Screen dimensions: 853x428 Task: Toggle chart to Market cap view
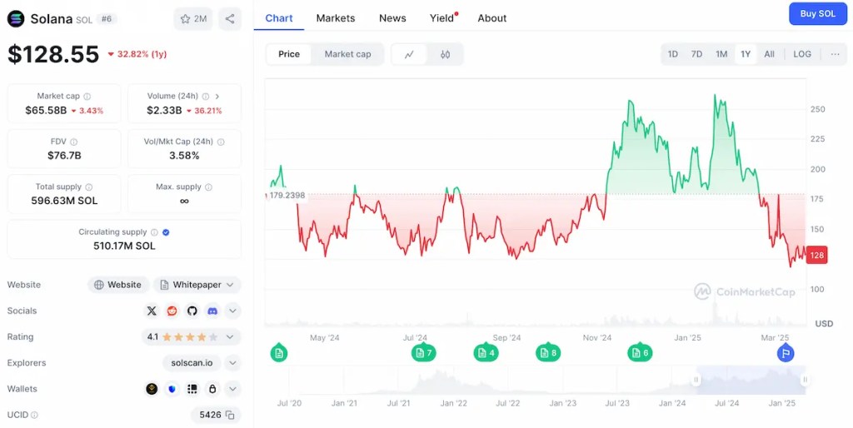pyautogui.click(x=347, y=54)
